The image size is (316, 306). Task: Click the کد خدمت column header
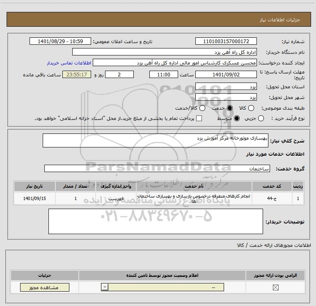272,186
